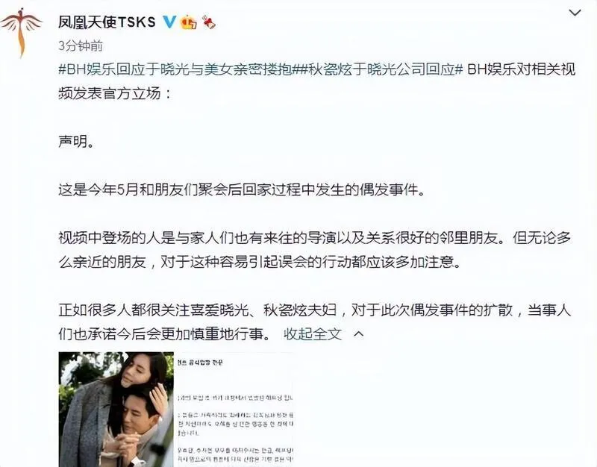Click sentence starting 视频中登场的人
The width and height of the screenshot is (597, 467).
coord(283,238)
